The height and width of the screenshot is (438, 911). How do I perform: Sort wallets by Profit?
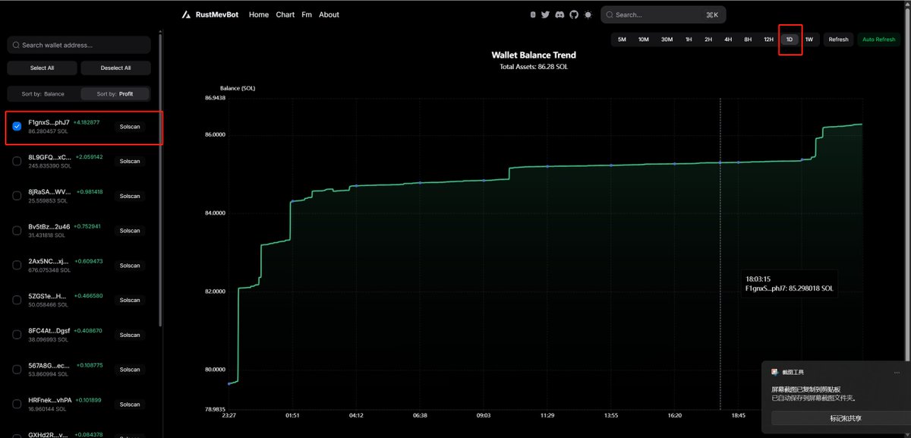coord(115,94)
